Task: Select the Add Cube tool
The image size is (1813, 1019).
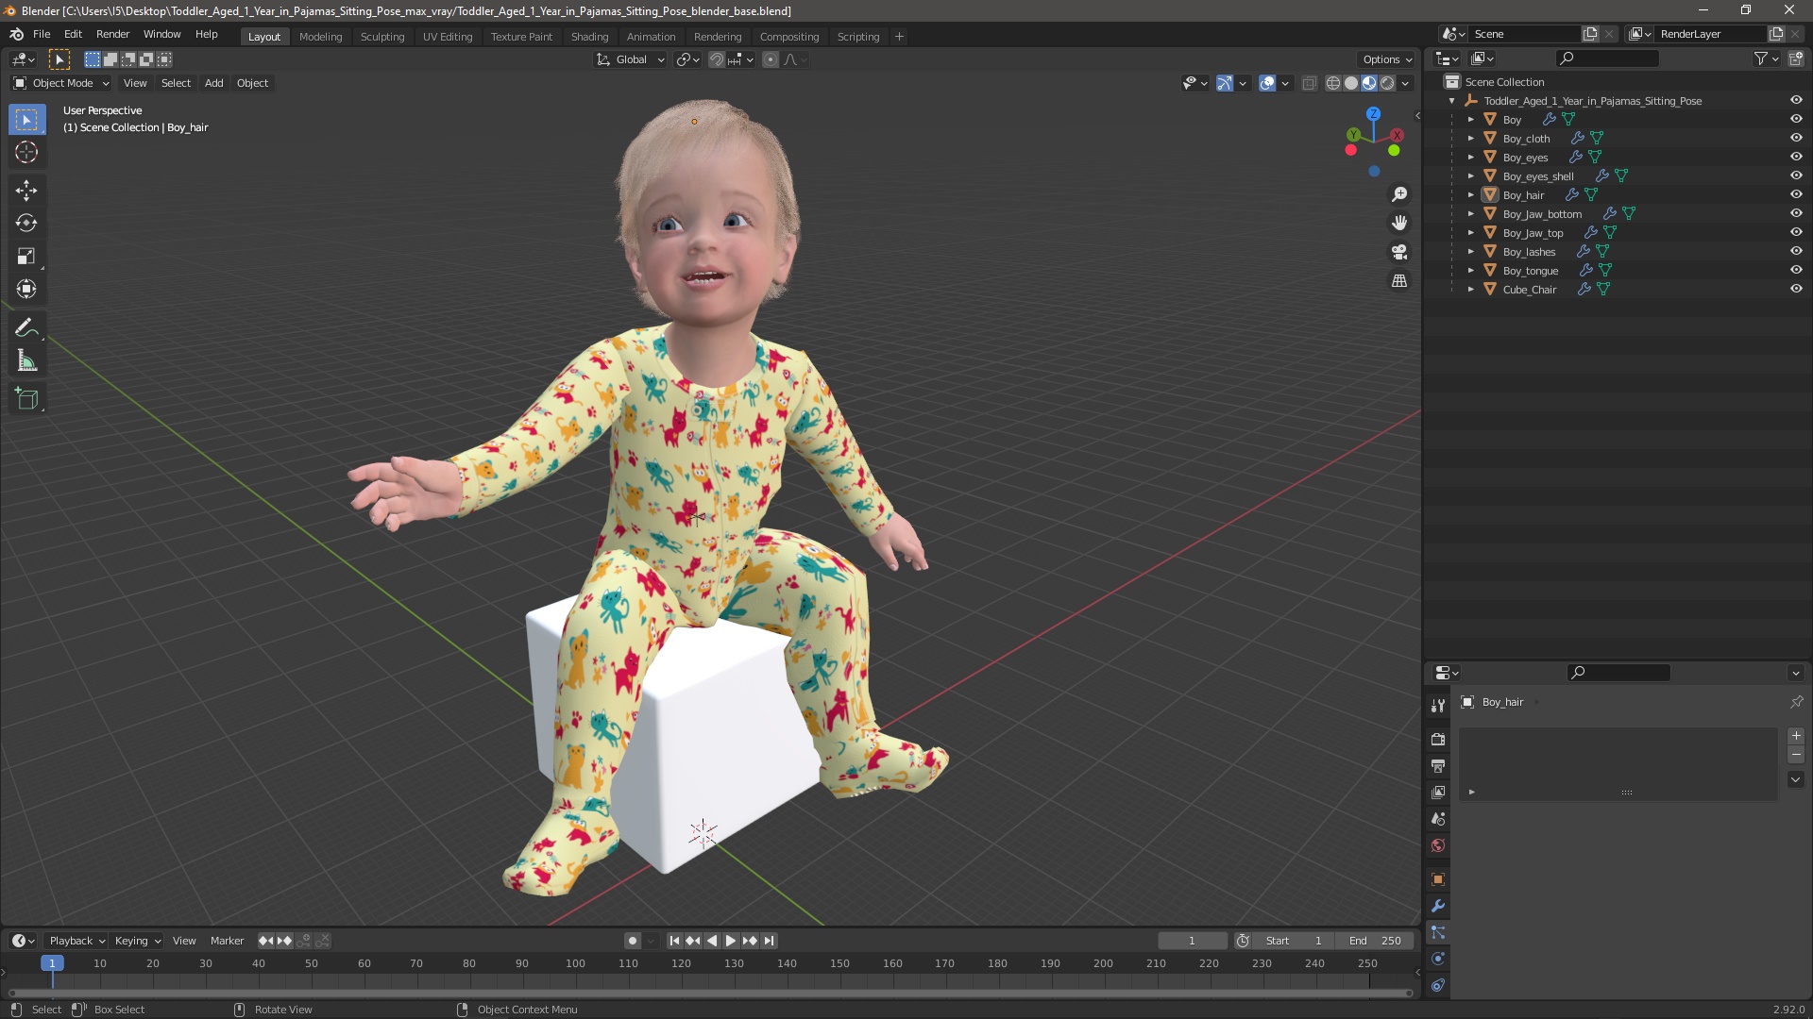Action: point(26,399)
